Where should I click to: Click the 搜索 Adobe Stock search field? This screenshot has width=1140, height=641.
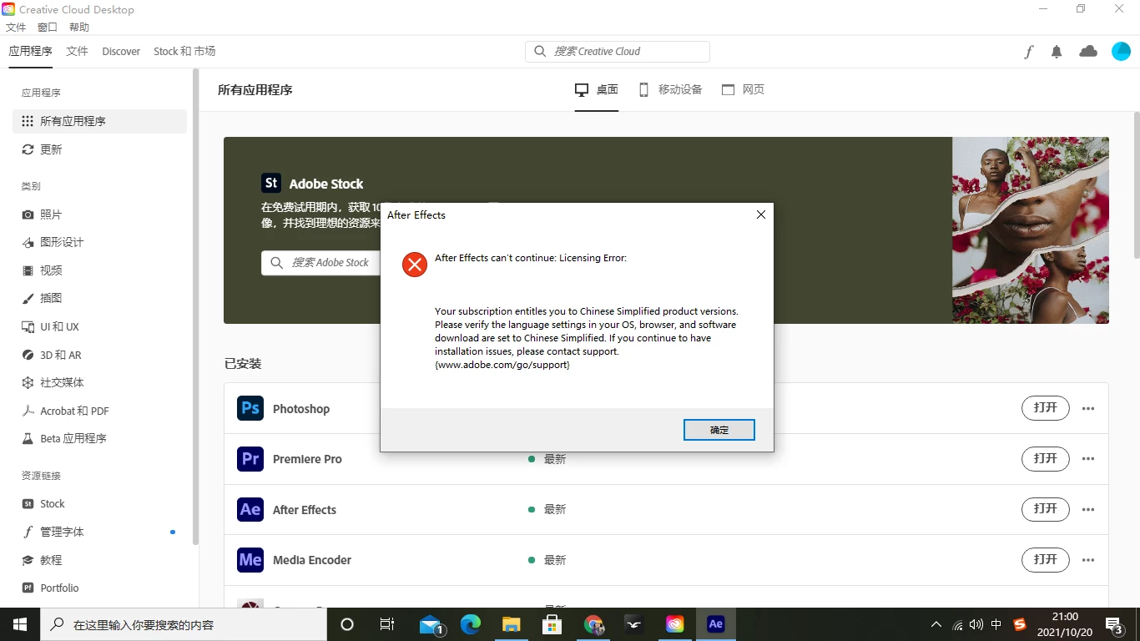pyautogui.click(x=321, y=263)
